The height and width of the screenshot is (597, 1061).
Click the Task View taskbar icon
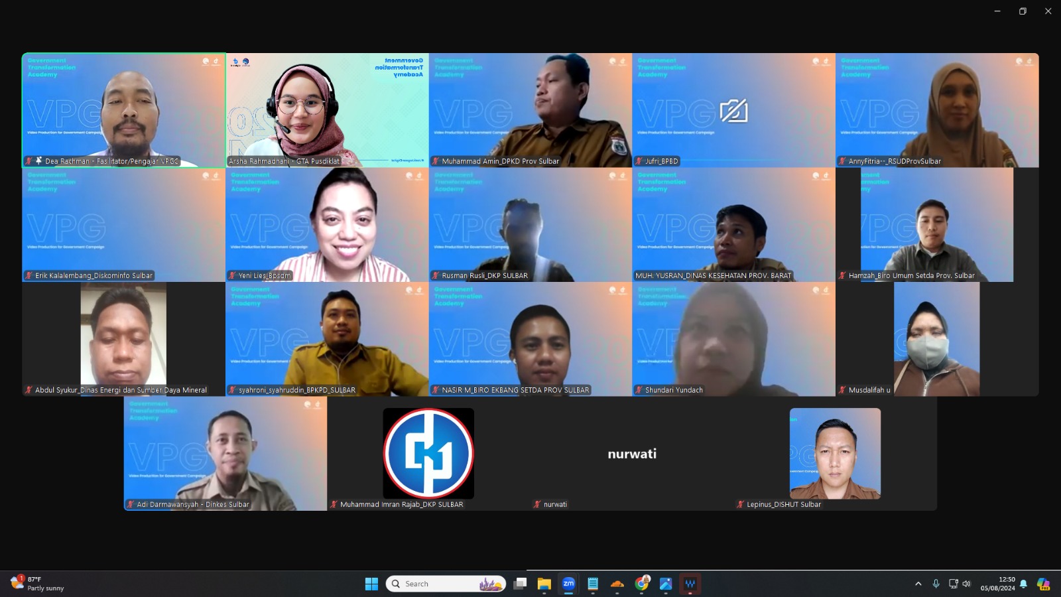click(x=521, y=584)
